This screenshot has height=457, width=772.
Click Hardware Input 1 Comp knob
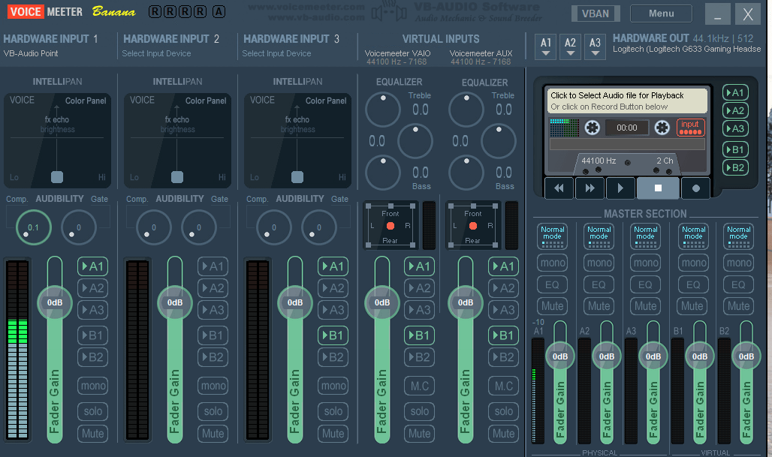[x=34, y=227]
